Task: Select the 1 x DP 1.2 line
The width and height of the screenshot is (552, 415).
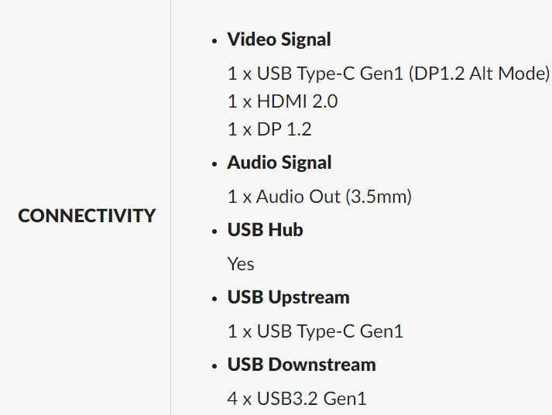Action: (269, 129)
